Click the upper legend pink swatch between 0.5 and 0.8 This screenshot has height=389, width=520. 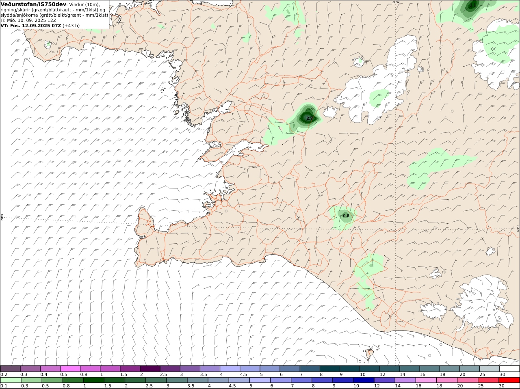70,369
